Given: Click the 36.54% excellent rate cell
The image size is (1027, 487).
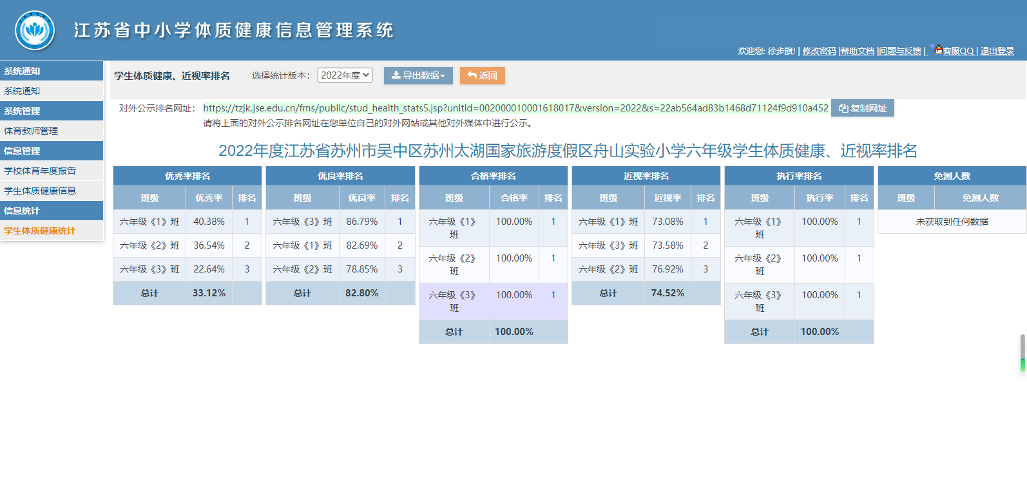Looking at the screenshot, I should [x=209, y=245].
